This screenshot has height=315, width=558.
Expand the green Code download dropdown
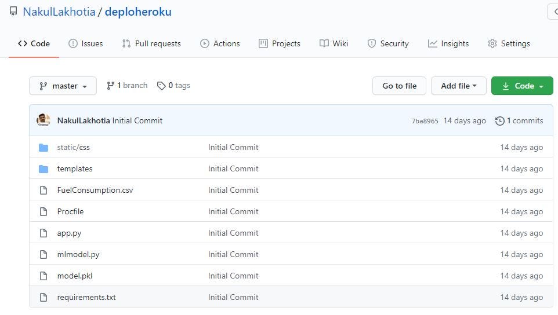(x=522, y=86)
